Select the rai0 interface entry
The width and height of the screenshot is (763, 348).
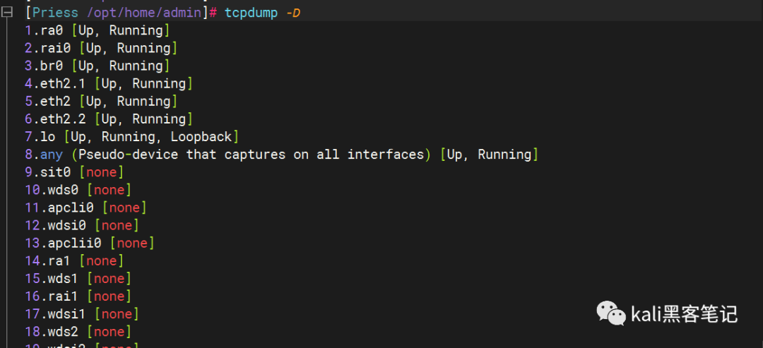click(101, 48)
